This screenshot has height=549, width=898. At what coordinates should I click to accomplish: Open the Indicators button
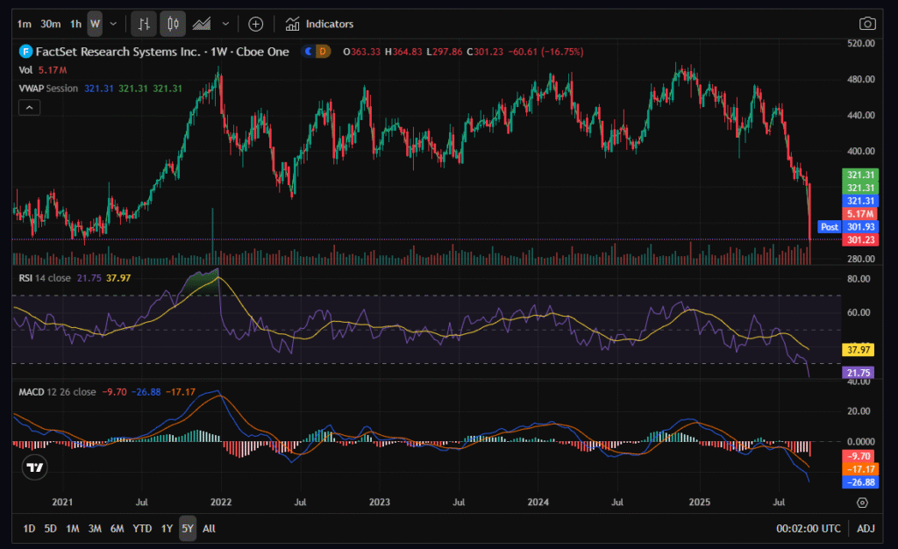[320, 24]
